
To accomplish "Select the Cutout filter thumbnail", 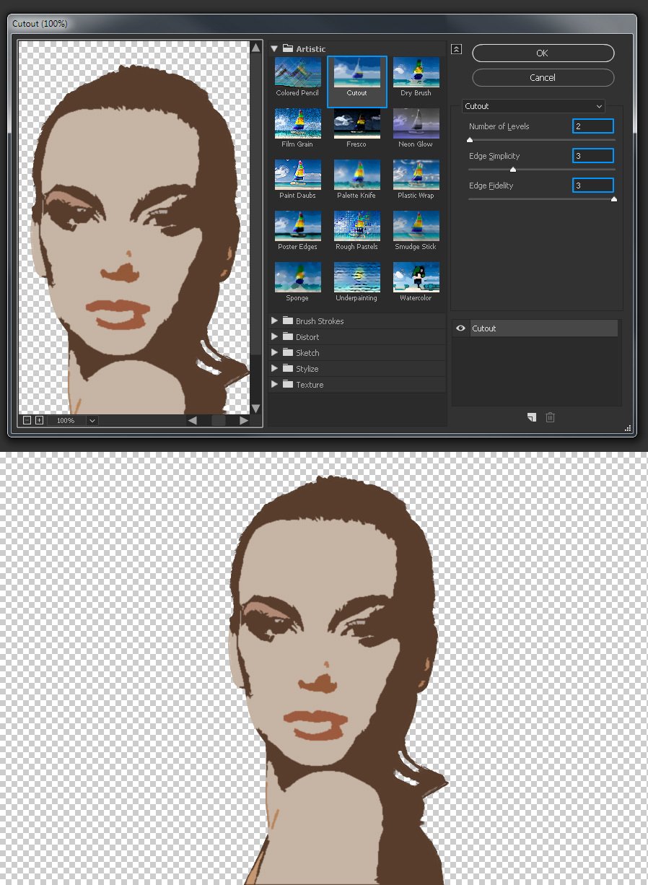I will pyautogui.click(x=356, y=73).
